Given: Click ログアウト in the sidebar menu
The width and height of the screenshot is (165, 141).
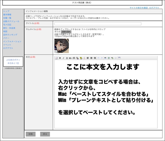Looking at the screenshot, I should (8, 48).
